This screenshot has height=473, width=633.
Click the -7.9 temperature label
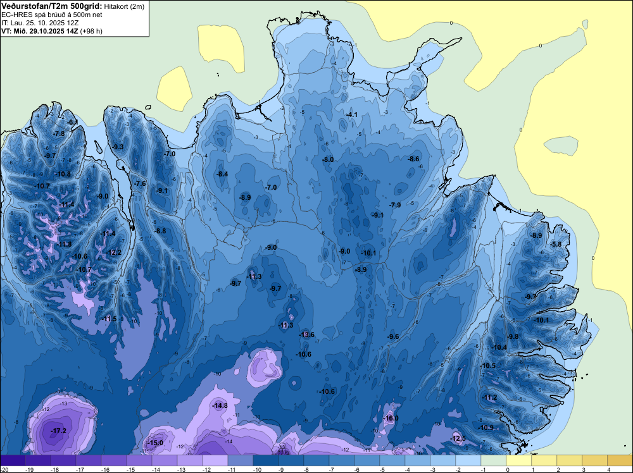pos(395,206)
